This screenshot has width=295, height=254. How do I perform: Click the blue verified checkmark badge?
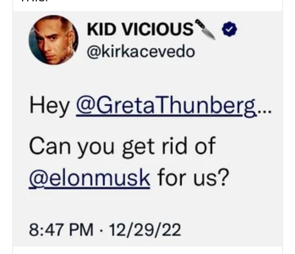(x=229, y=29)
